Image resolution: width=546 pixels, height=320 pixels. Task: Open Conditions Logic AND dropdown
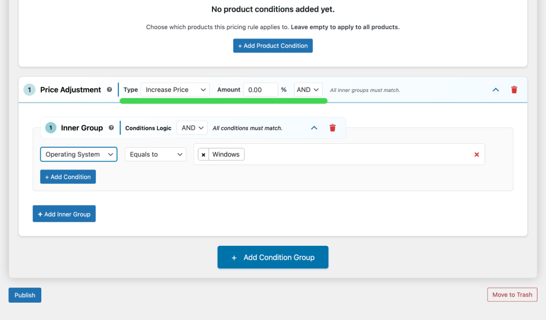coord(192,128)
